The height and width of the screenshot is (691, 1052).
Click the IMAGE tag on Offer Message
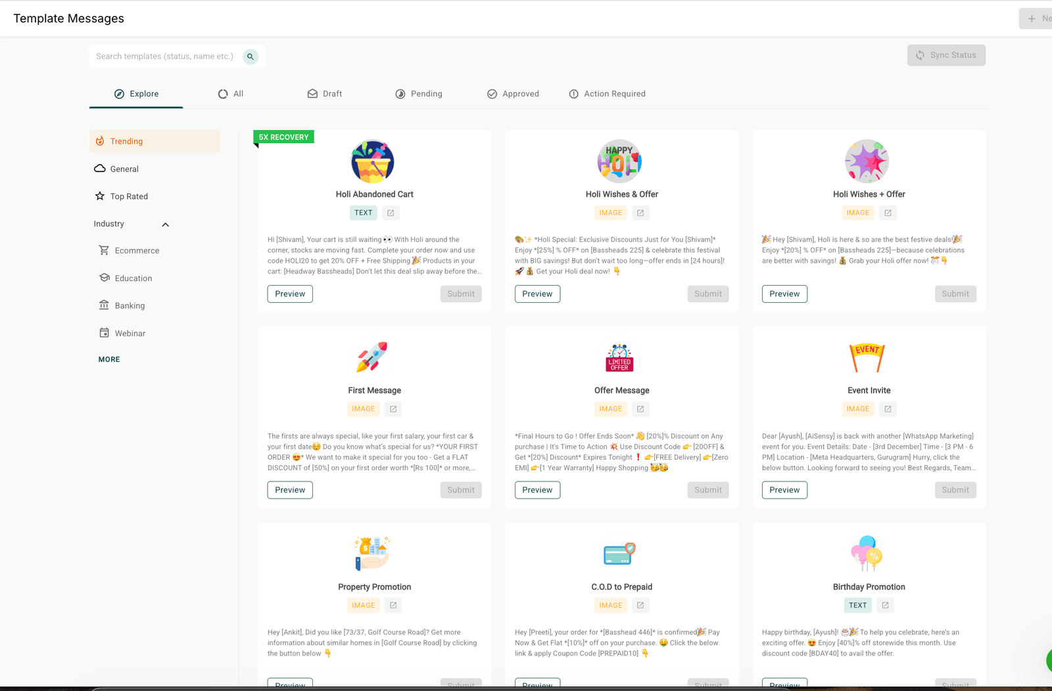point(611,409)
